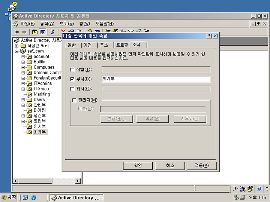This screenshot has height=202, width=270.
Task: Open the MMC system icon beside 파일 menu
Action: click(16, 24)
